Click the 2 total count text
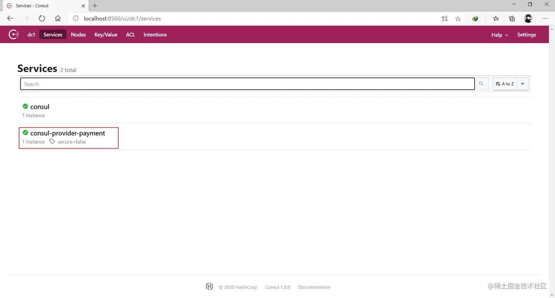555x298 pixels. [68, 70]
